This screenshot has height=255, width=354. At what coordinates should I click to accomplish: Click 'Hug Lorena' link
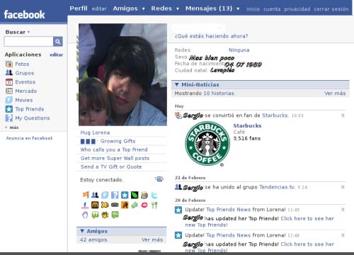coord(95,132)
